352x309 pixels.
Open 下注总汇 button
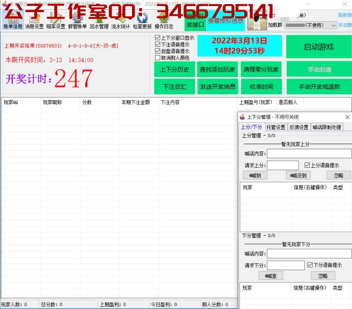click(x=174, y=87)
